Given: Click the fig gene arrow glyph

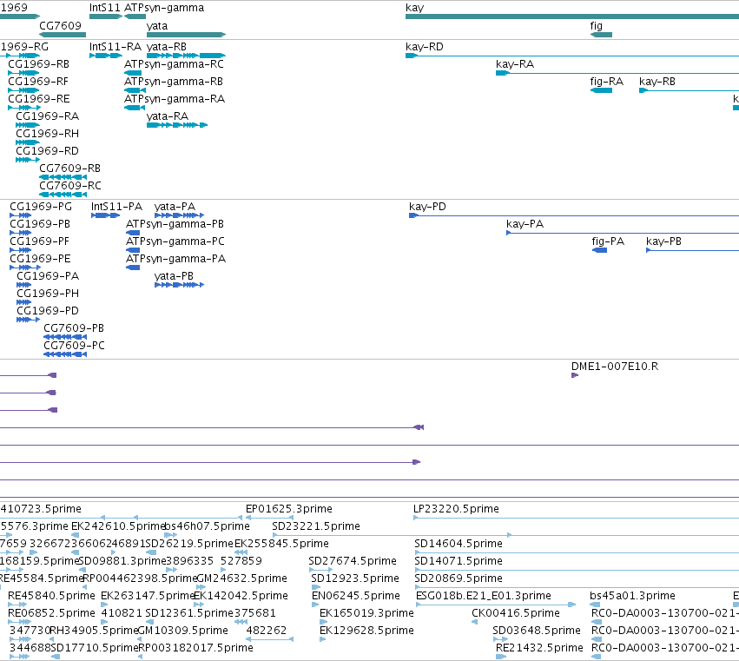Looking at the screenshot, I should 602,35.
